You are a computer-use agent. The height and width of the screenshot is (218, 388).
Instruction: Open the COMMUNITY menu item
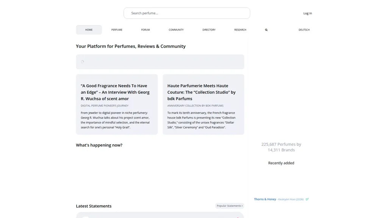pos(176,30)
